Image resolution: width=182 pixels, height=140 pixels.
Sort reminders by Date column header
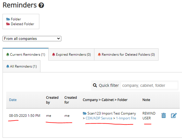(13, 100)
